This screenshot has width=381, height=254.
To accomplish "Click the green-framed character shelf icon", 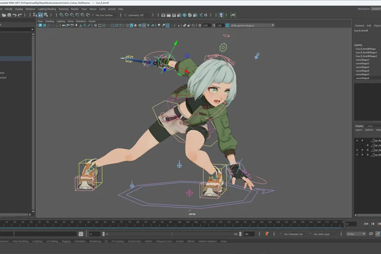I will click(x=221, y=15).
